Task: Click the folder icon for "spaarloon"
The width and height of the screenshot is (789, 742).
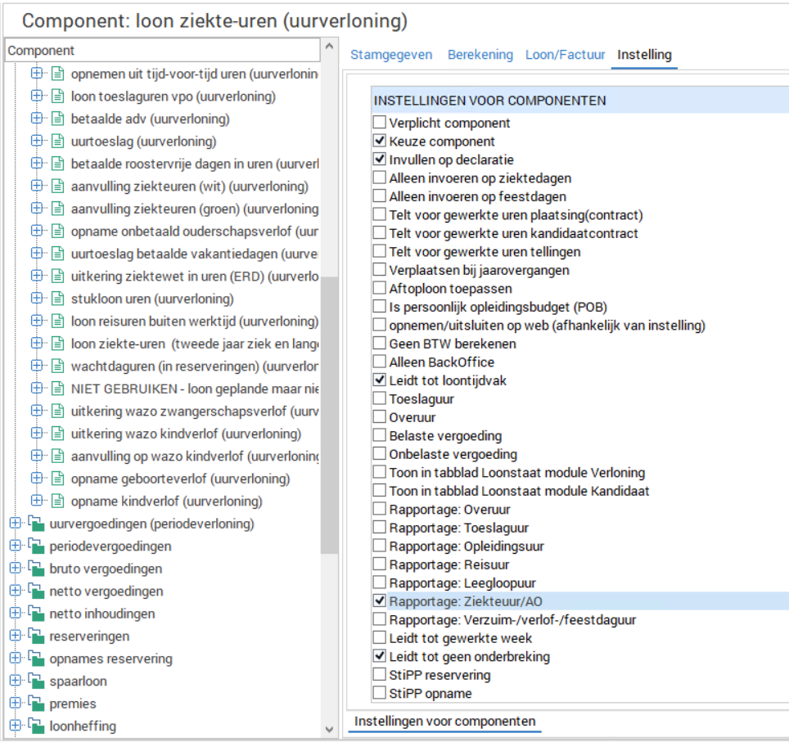Action: pyautogui.click(x=38, y=681)
